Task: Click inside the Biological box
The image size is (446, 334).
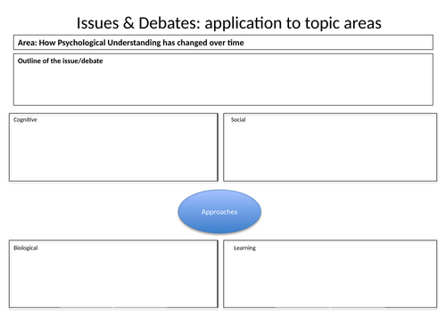Action: point(113,274)
